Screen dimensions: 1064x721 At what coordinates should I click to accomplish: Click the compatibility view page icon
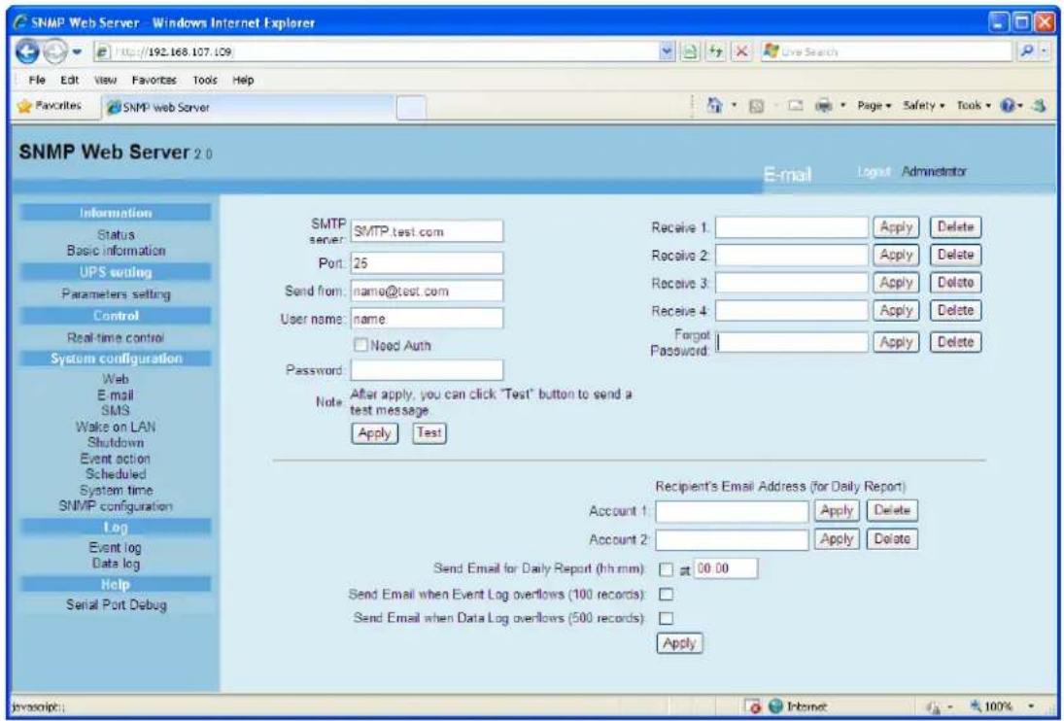[x=692, y=51]
